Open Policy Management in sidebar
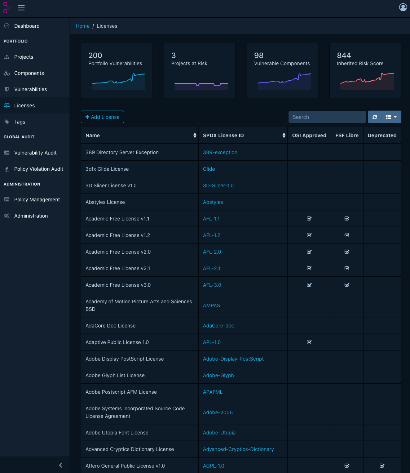Viewport: 410px width, 473px height. (35, 200)
